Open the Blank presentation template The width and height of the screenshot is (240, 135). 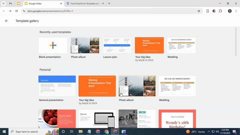pos(53,45)
